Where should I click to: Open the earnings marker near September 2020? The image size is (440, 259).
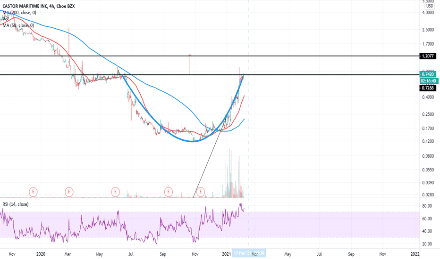pos(169,192)
